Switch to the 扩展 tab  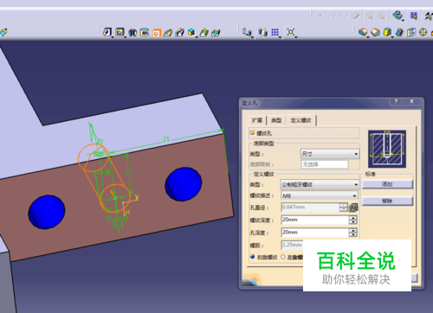[x=257, y=120]
